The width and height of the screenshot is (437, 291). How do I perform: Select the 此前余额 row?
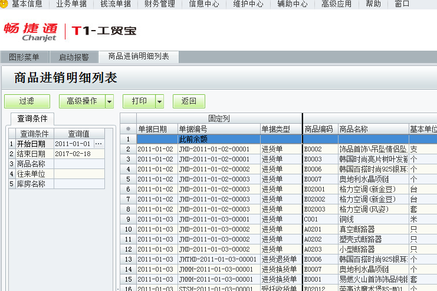tap(279, 139)
